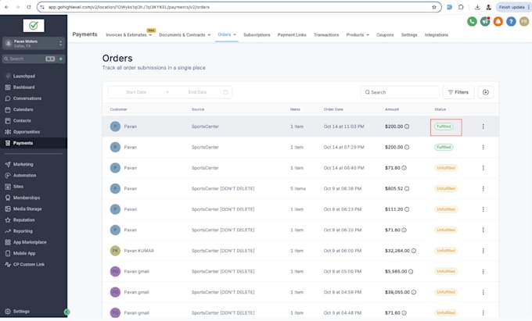
Task: Open the blue help question icon
Action: 511,21
